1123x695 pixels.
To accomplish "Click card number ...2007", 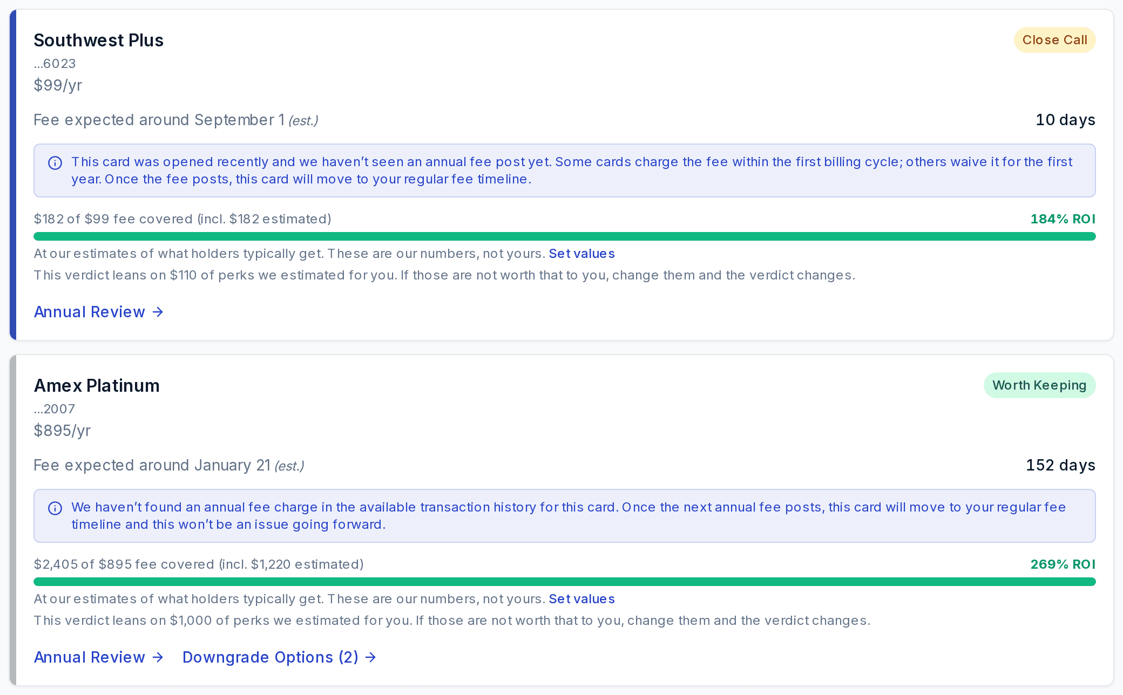I will (54, 409).
